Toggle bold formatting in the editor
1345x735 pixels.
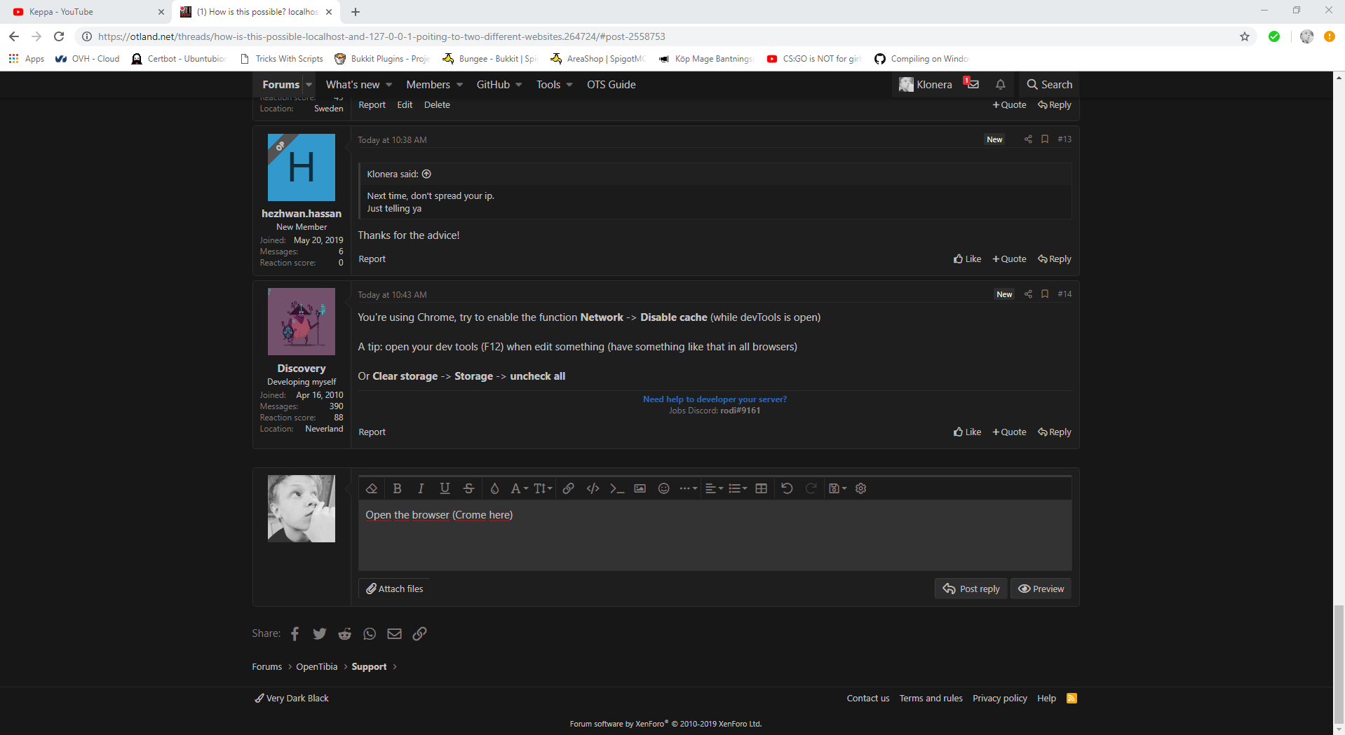coord(397,488)
